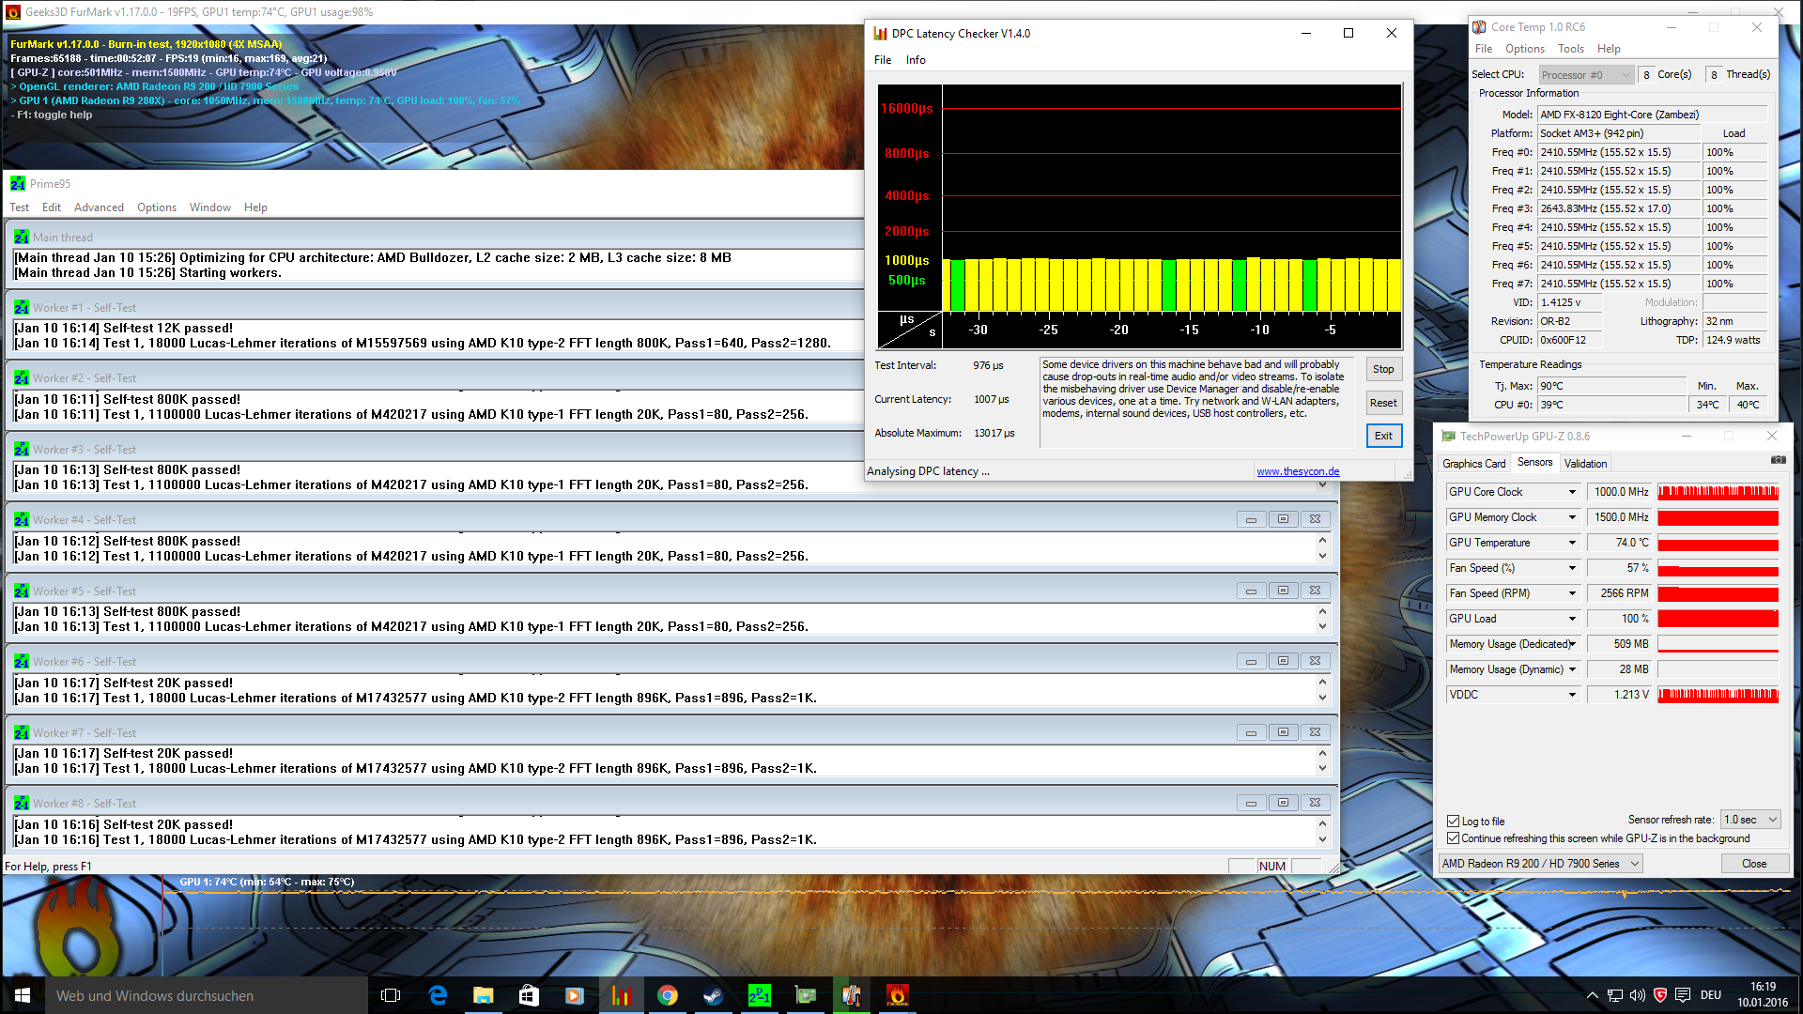Open the Core Temp taskbar icon

pyautogui.click(x=851, y=995)
